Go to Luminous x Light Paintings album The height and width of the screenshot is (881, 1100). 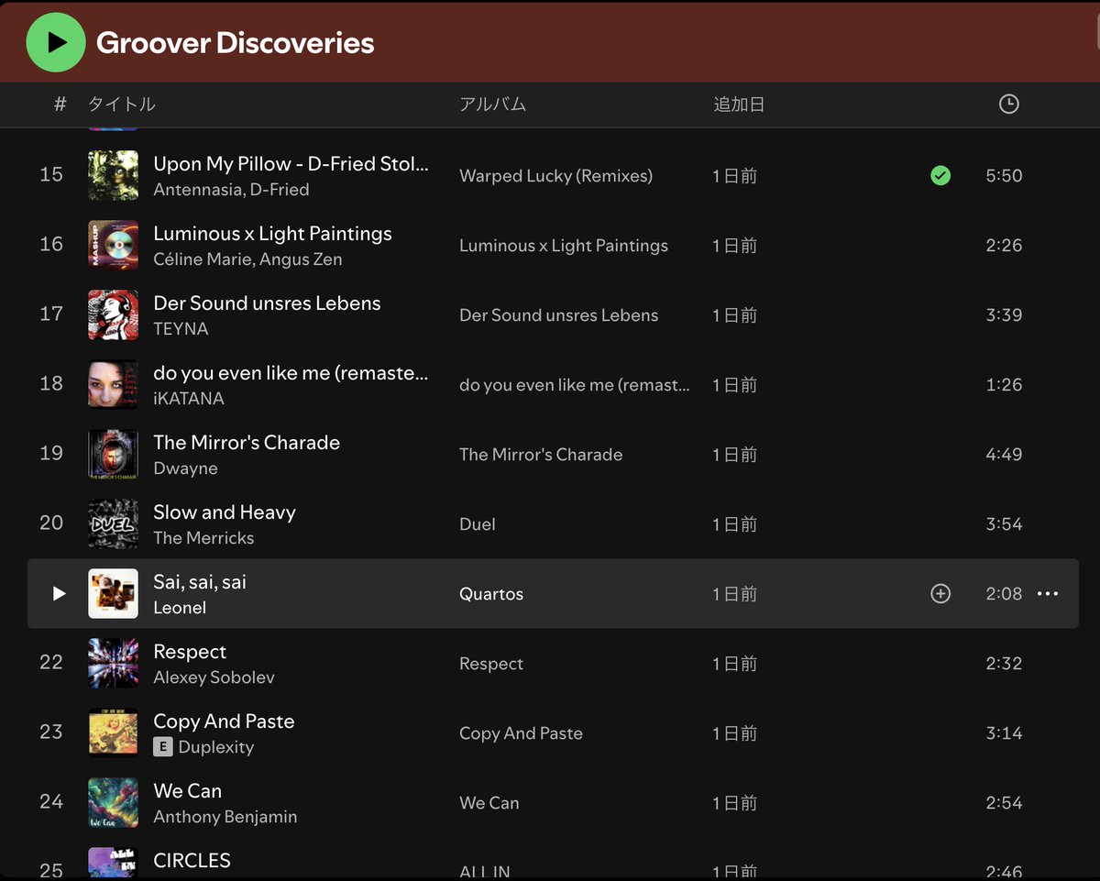click(x=564, y=246)
